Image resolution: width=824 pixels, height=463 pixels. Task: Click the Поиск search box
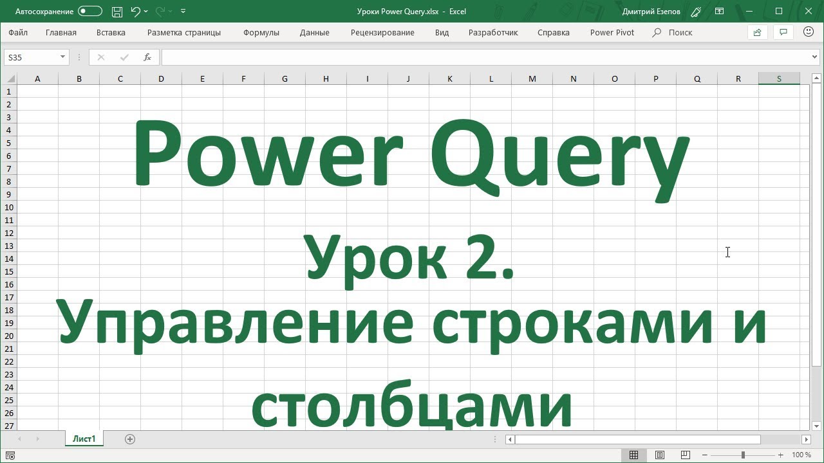point(673,32)
